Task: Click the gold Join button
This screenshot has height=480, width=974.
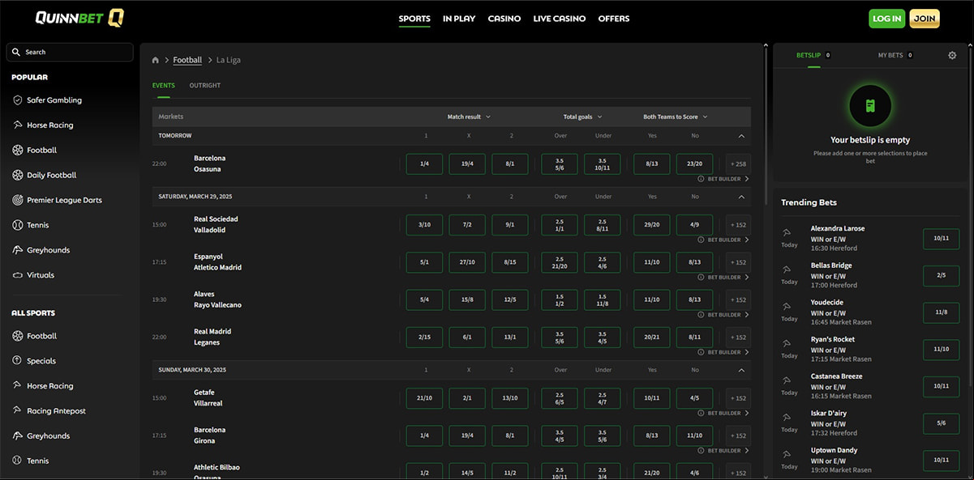Action: tap(925, 19)
